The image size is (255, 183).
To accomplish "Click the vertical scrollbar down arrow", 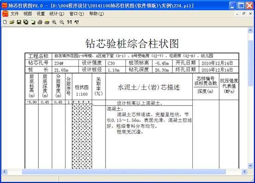I will point(250,165).
